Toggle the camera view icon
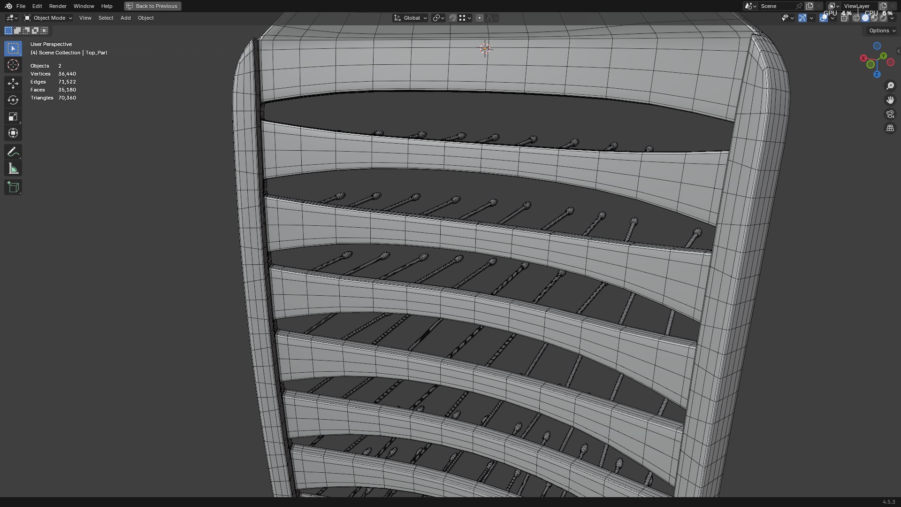 pyautogui.click(x=890, y=114)
